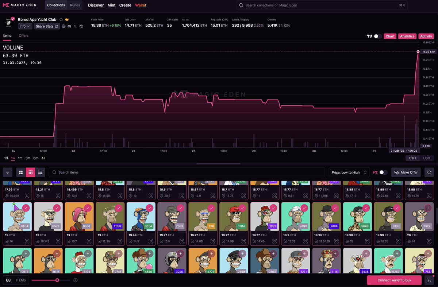Open sweep settings gear icon
This screenshot has height=287, width=438.
coord(76,280)
